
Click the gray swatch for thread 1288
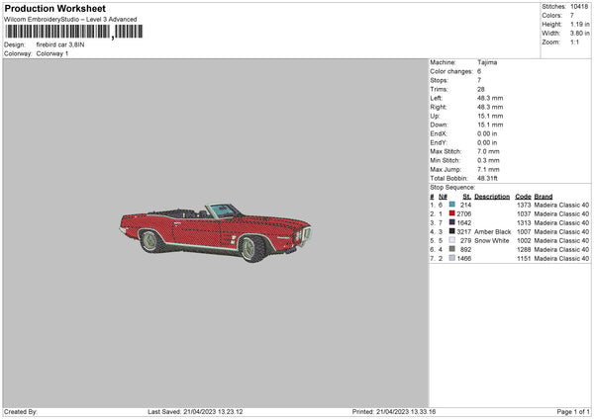(452, 249)
